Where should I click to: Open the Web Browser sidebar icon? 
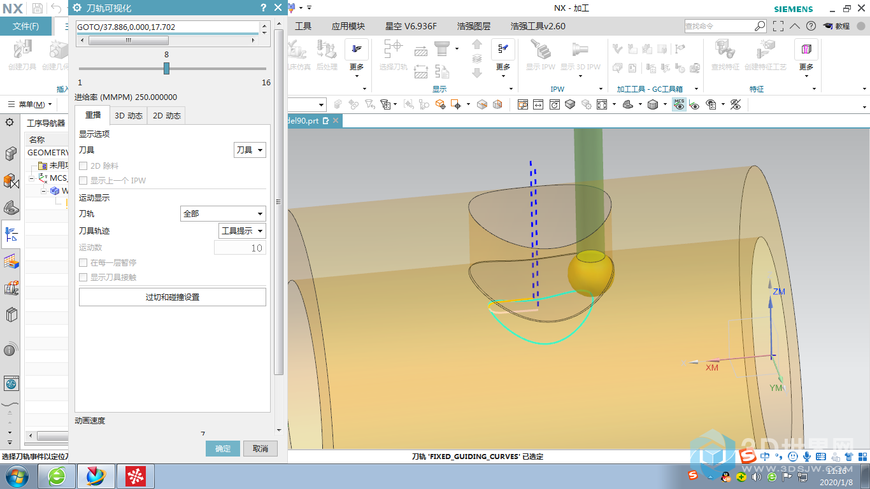click(x=11, y=383)
